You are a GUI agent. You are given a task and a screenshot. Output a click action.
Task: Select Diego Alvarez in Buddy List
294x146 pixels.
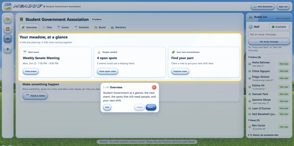pyautogui.click(x=269, y=78)
